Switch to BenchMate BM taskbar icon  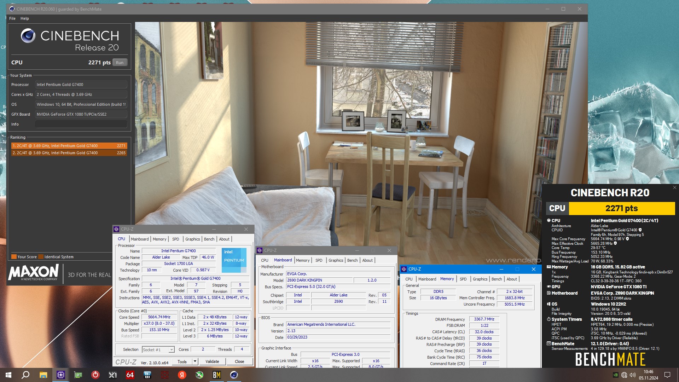217,375
